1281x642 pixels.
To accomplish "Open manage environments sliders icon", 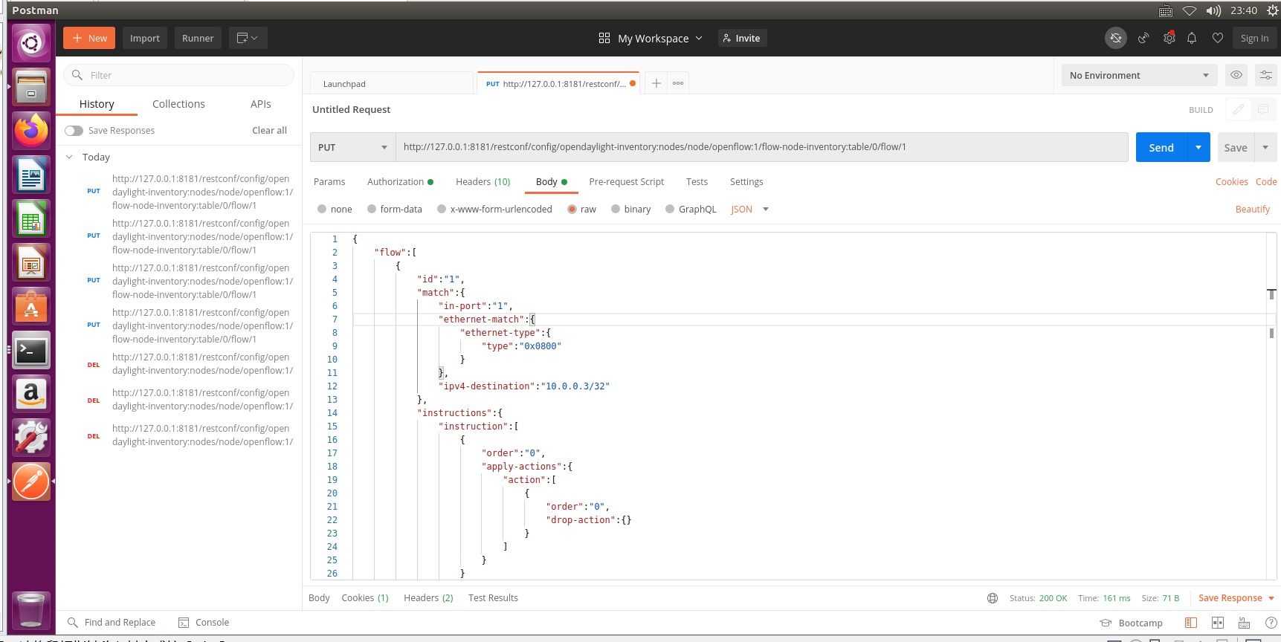I will point(1265,75).
